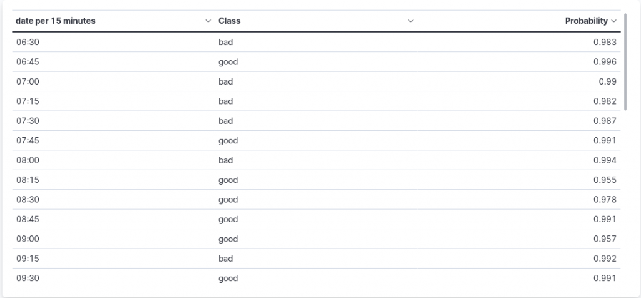Click the vertical scrollbar thumb of the table
This screenshot has width=641, height=298.
[625, 62]
